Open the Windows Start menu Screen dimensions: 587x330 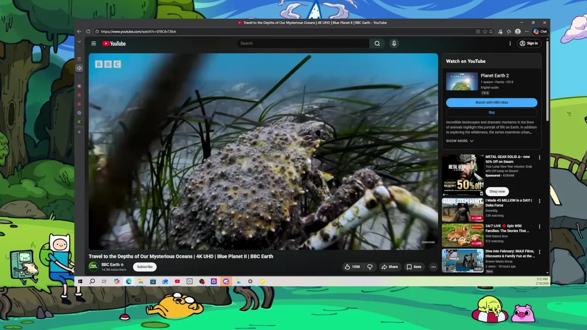click(x=80, y=281)
